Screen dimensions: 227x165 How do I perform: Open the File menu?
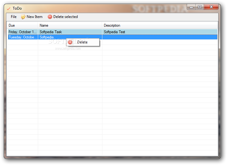click(14, 17)
